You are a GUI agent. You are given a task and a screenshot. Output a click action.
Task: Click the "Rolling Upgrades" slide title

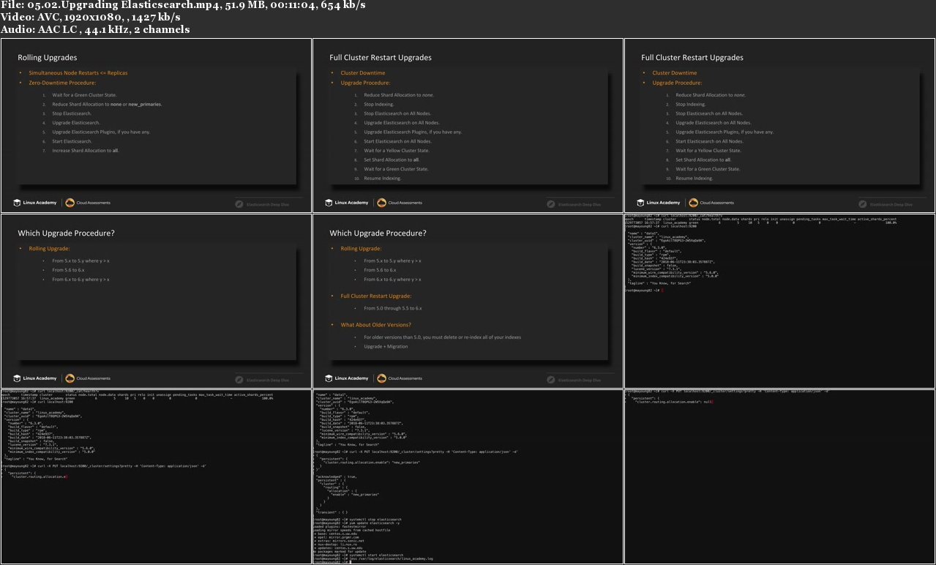(48, 57)
